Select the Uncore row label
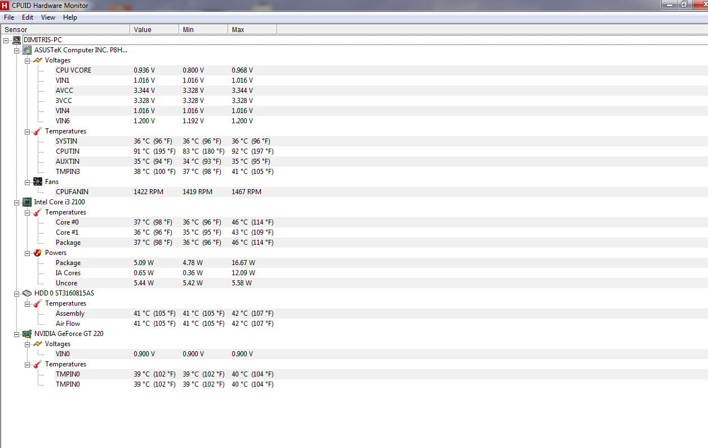This screenshot has height=448, width=708. (x=66, y=283)
